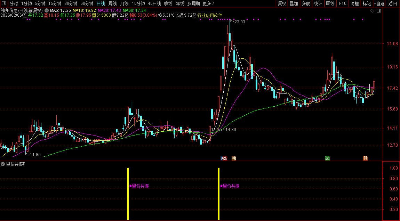
Task: Select the 1分钟 period tab
Action: 26,3
